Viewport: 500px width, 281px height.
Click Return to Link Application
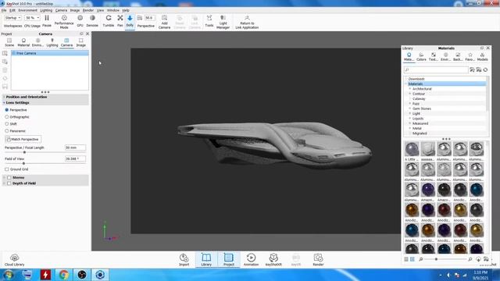(247, 21)
